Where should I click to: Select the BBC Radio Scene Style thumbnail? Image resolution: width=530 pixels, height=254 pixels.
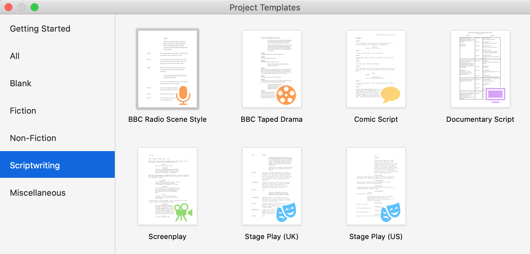click(168, 69)
